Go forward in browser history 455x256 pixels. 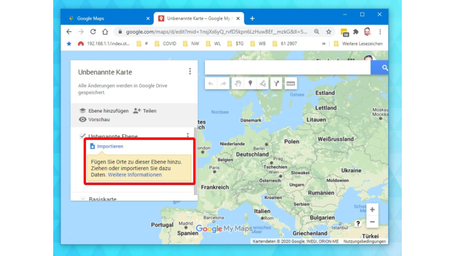[81, 32]
